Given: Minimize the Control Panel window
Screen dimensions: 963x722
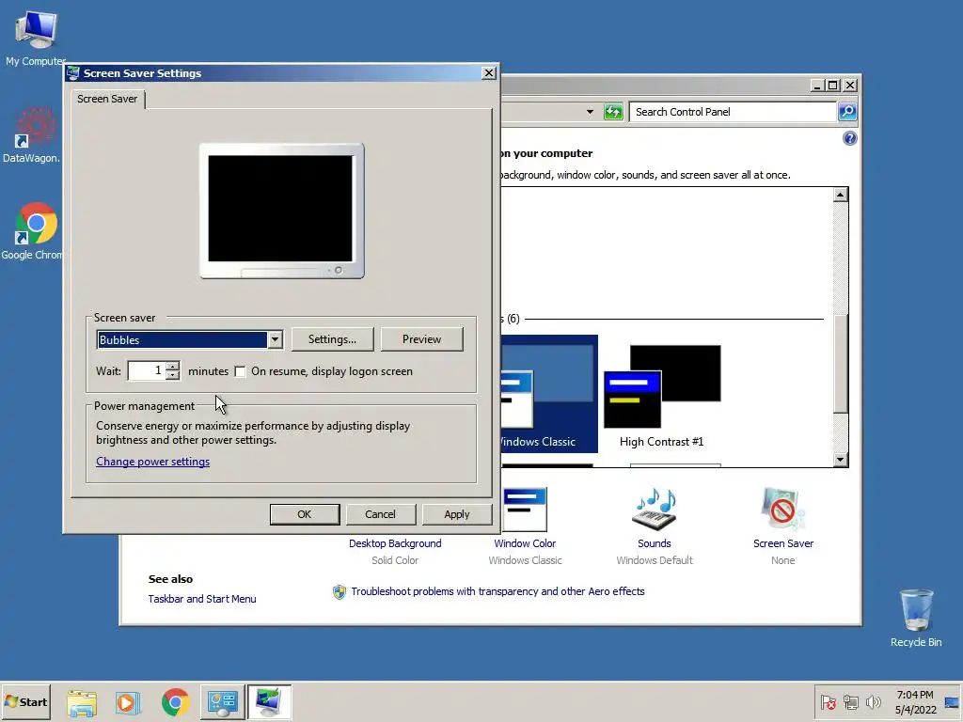Looking at the screenshot, I should [817, 86].
